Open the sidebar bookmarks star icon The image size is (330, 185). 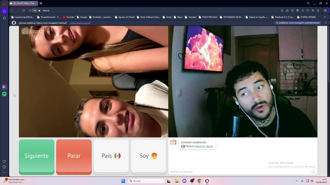[4, 18]
